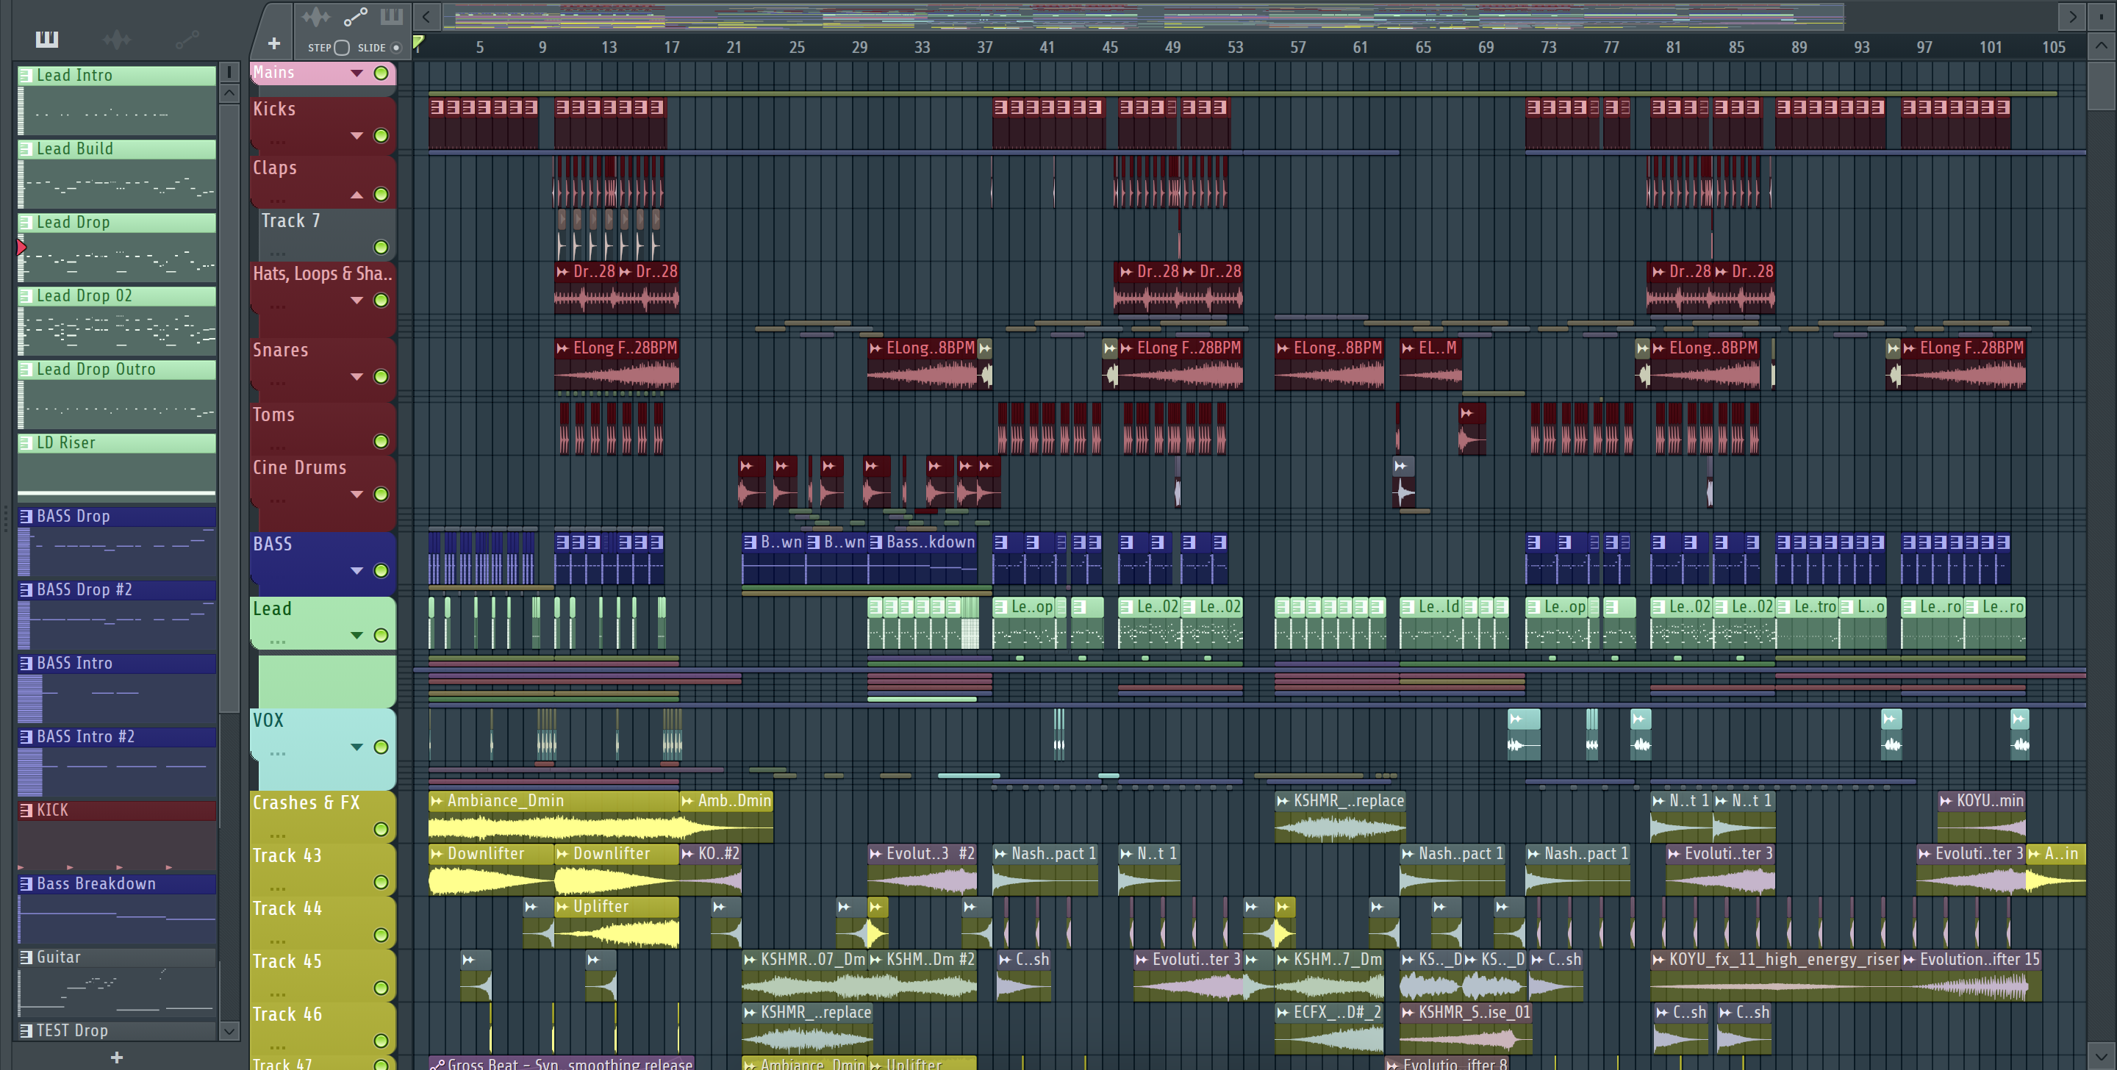The image size is (2117, 1070).
Task: Click the down arrow of playlist vertical scrollbar
Action: pyautogui.click(x=2102, y=1055)
